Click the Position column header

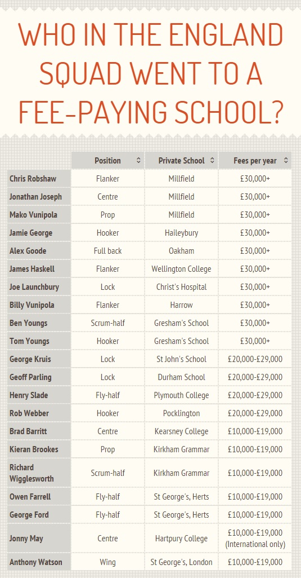(108, 160)
